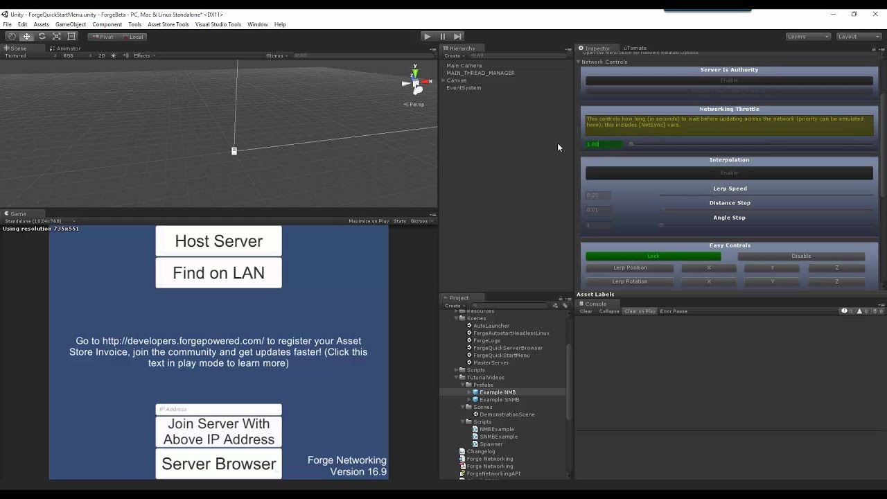Open Hierarchy Create dropdown
The width and height of the screenshot is (887, 499).
[455, 55]
